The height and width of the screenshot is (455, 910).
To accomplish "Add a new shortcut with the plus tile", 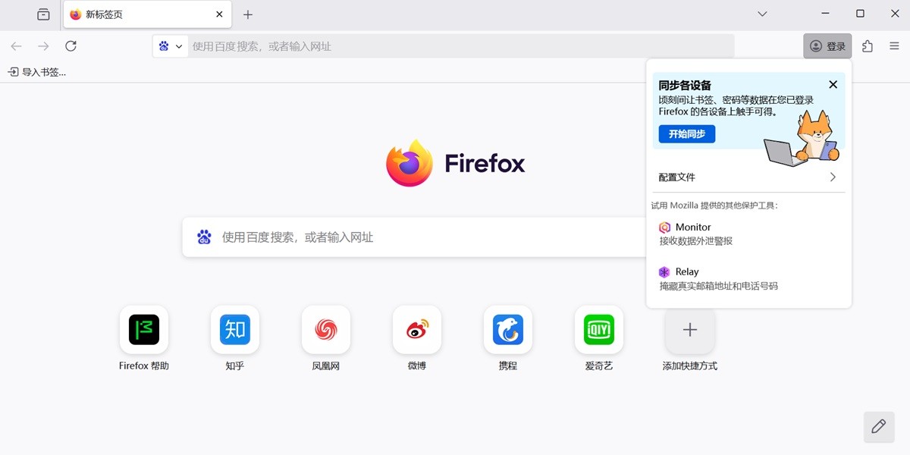I will (689, 330).
